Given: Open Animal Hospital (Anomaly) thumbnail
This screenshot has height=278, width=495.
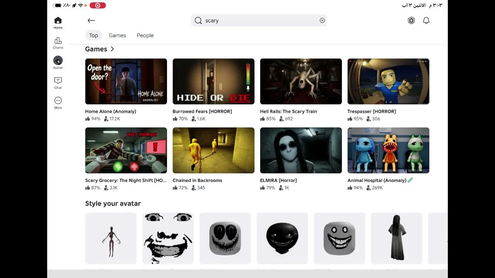Looking at the screenshot, I should tap(388, 151).
